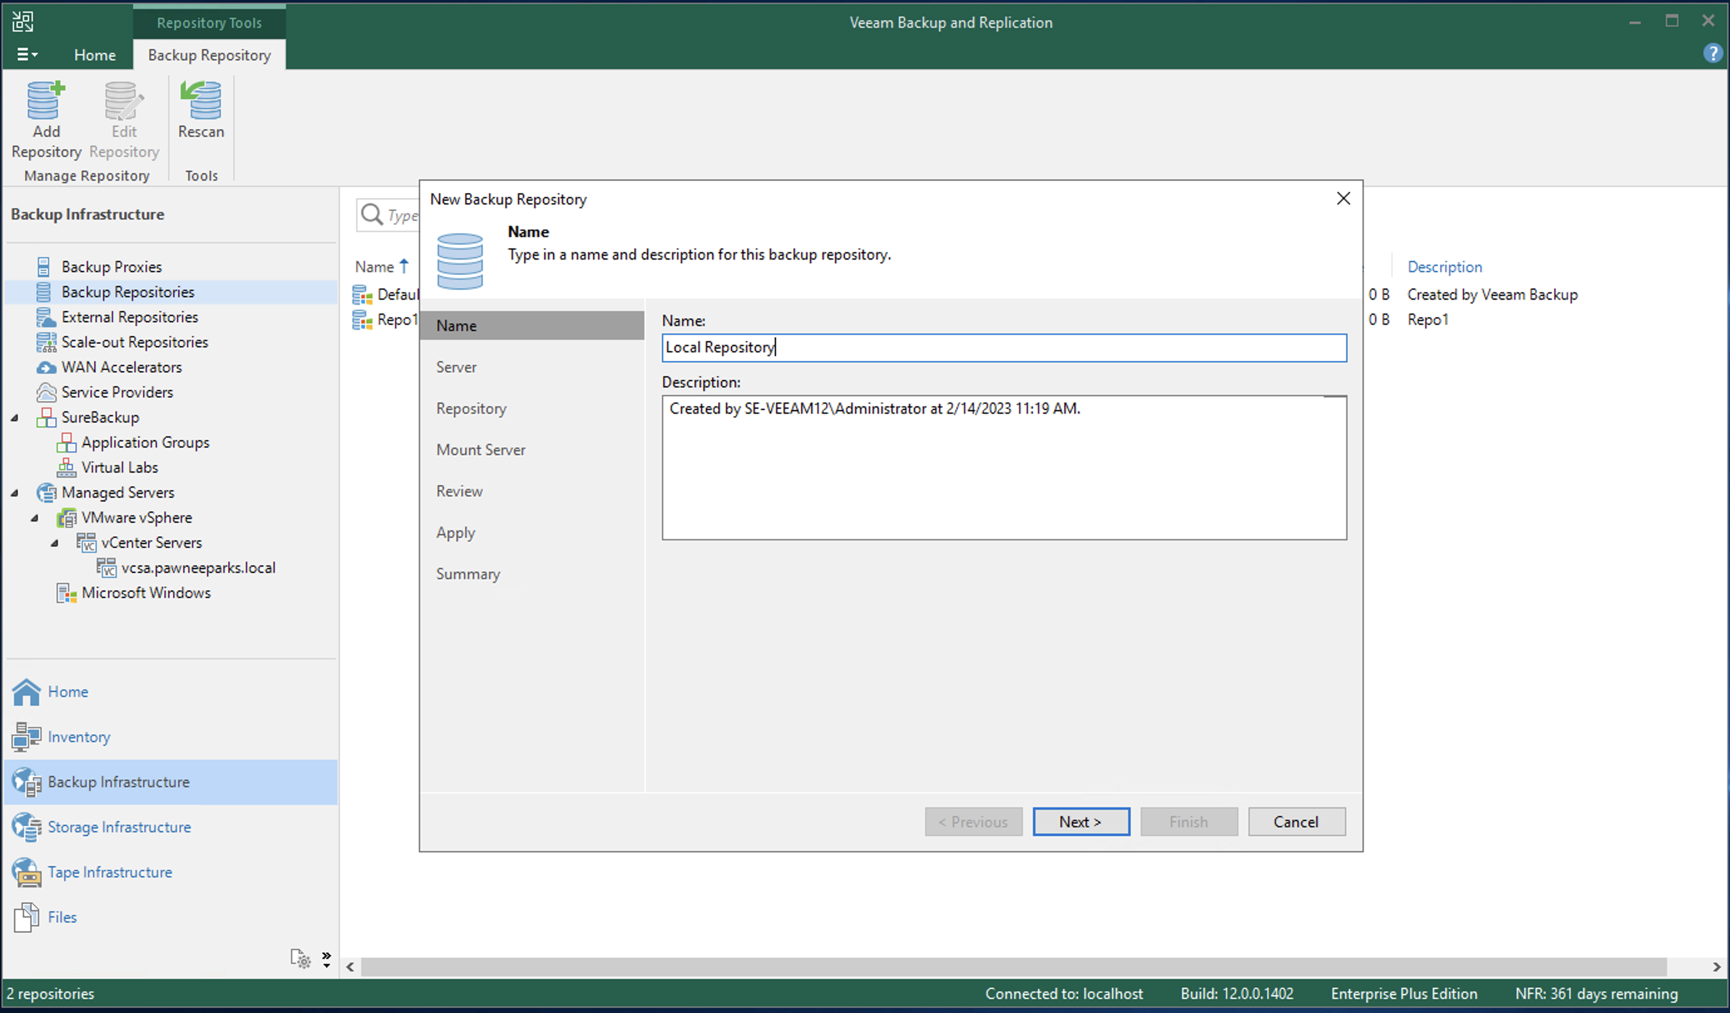Viewport: 1730px width, 1013px height.
Task: Click the repository search box
Action: [x=389, y=215]
